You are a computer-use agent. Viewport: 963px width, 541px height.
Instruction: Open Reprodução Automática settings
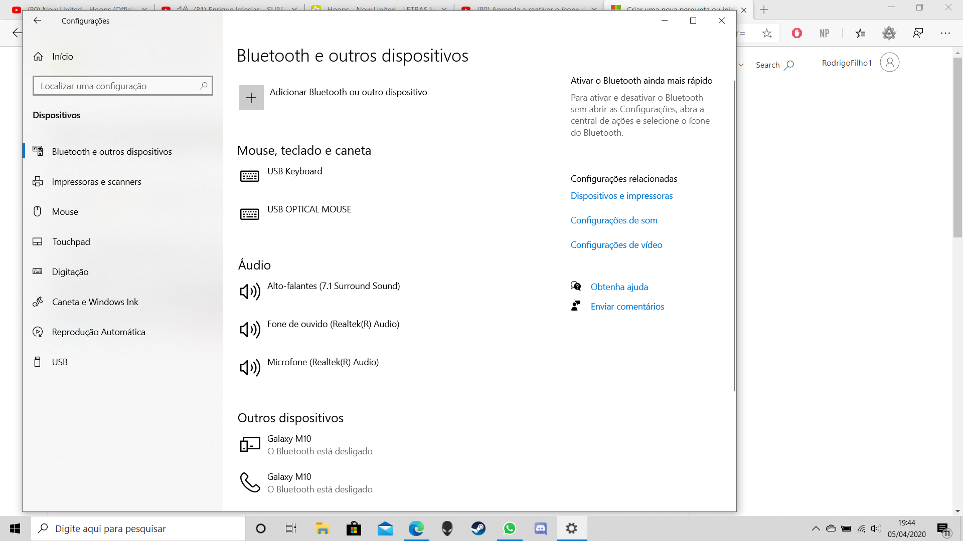pyautogui.click(x=98, y=332)
